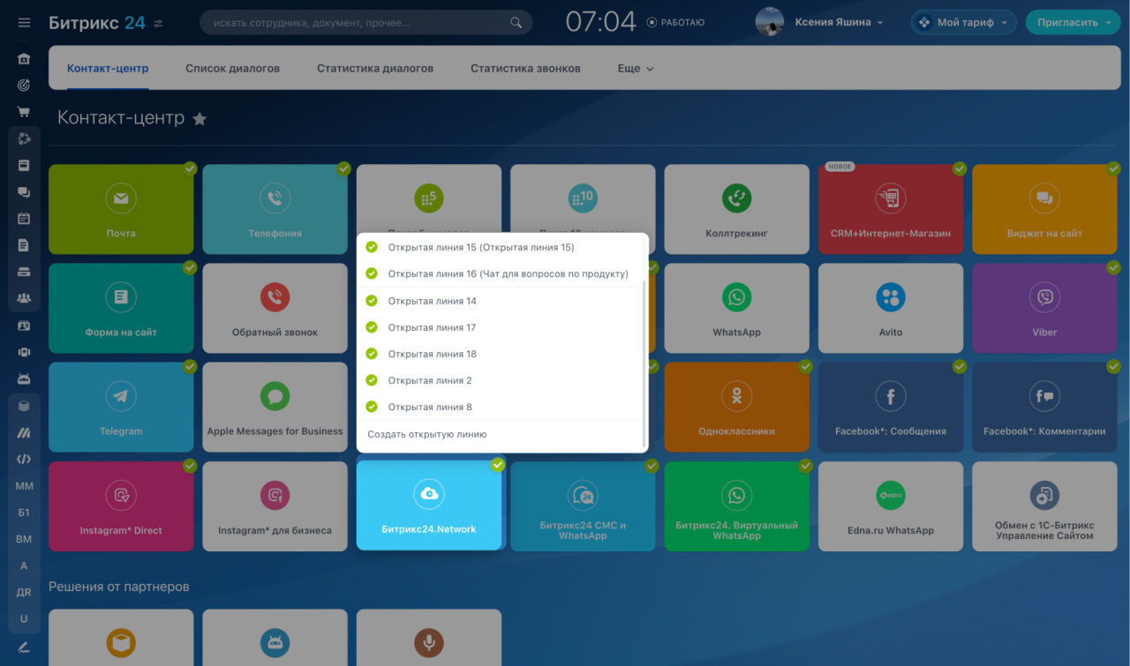Open Apple Messages for Business tile
1130x666 pixels.
[x=275, y=407]
